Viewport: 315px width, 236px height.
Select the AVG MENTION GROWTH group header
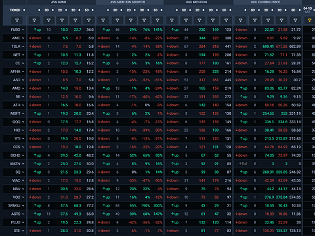pos(127,2)
